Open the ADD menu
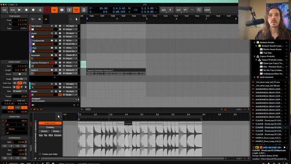This screenshot has width=291, height=164. [x=164, y=10]
